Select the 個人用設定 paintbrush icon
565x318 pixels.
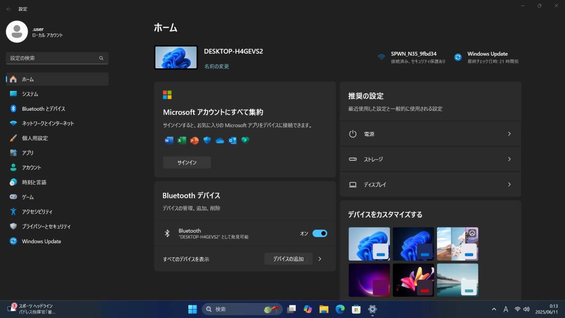[x=13, y=138]
